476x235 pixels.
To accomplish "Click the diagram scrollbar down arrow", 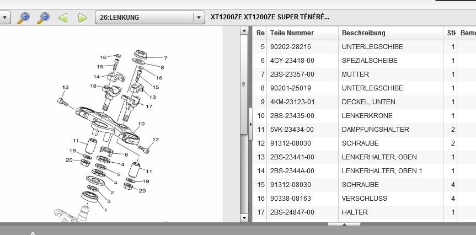I will [244, 218].
